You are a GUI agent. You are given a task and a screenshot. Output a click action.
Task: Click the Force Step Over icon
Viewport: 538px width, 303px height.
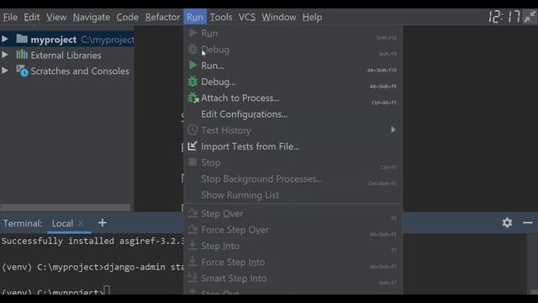193,229
